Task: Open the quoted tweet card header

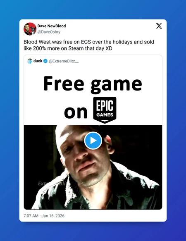Action: (53, 61)
